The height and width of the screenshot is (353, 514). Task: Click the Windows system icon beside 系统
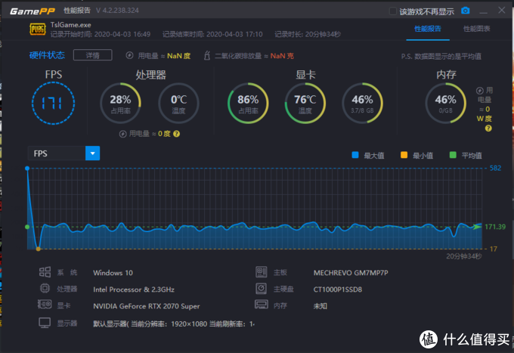45,272
